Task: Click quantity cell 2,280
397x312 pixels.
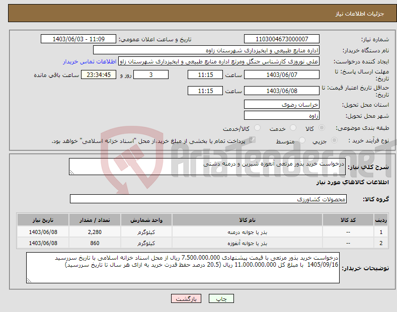Action: (95, 232)
